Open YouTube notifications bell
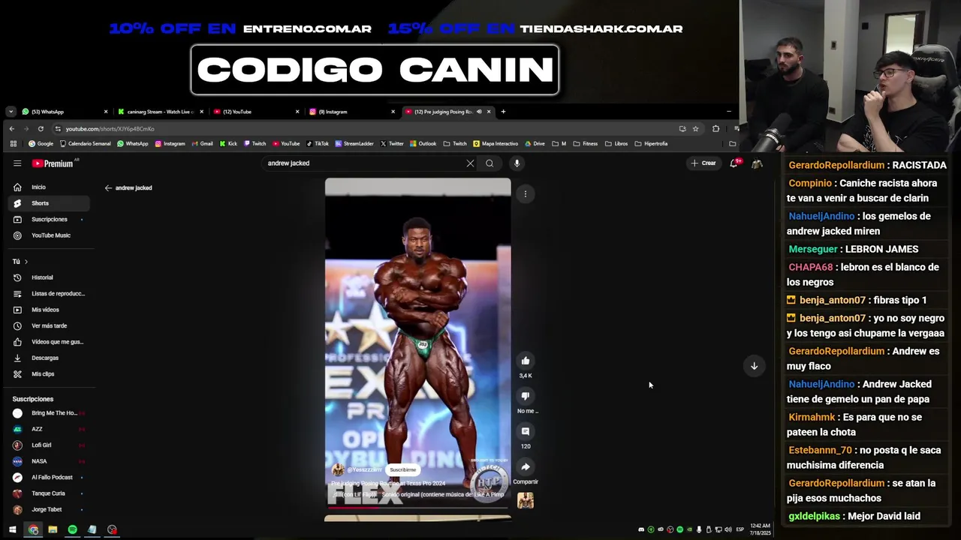This screenshot has width=961, height=540. click(734, 163)
